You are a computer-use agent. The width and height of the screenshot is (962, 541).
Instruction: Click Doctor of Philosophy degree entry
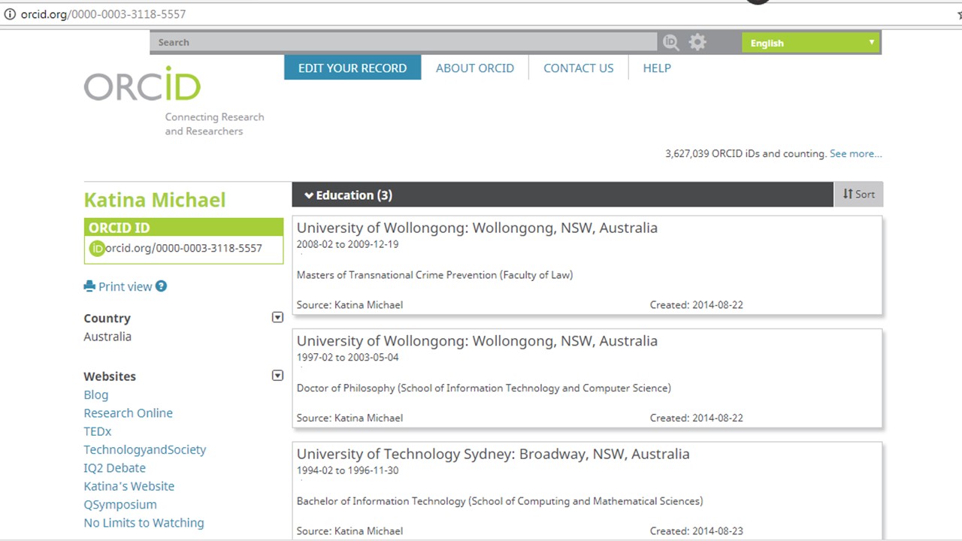[x=484, y=388]
